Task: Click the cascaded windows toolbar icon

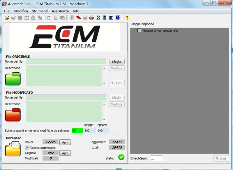Action: (x=62, y=18)
